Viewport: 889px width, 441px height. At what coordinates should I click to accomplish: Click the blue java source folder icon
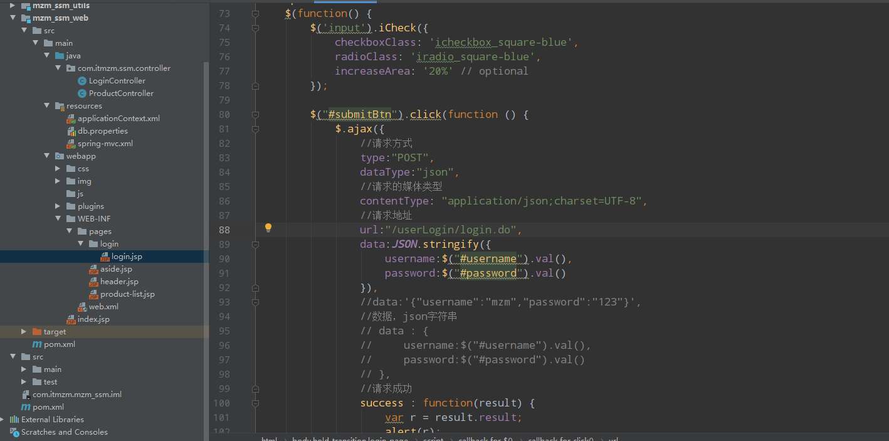(60, 56)
